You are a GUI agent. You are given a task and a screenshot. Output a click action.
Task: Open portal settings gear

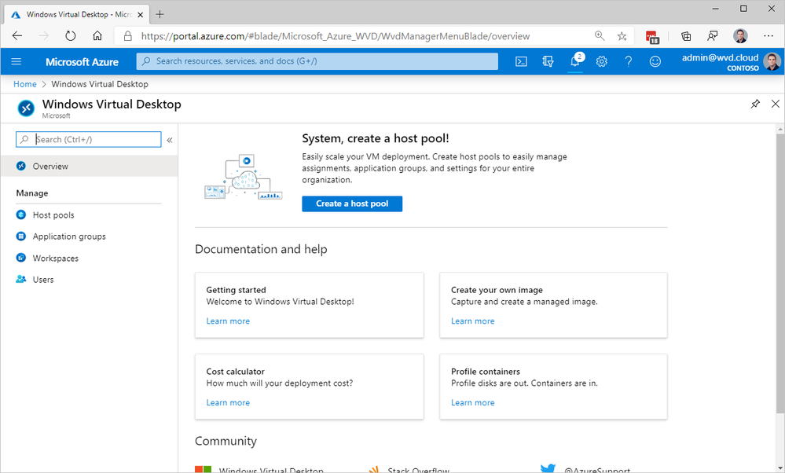[602, 61]
